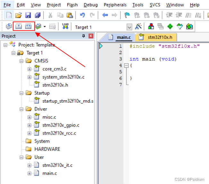Expand system_stm32f10x.c dependencies

29,77
